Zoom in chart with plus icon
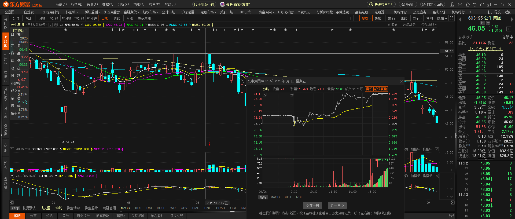Image resolution: width=515 pixels, height=219 pixels. 351,18
